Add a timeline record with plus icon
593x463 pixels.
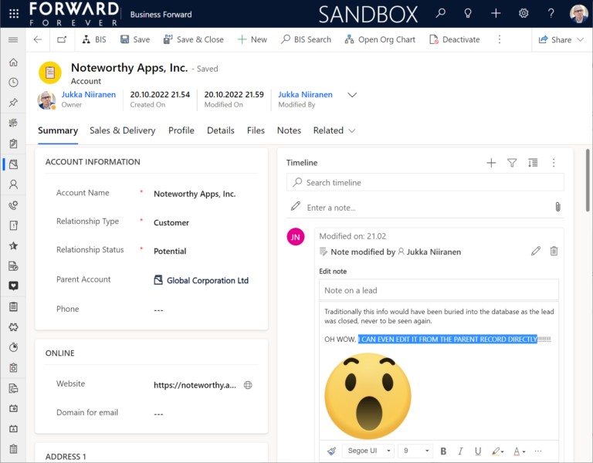(491, 163)
